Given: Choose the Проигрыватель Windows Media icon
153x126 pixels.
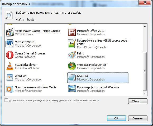Looking at the screenshot, I should tap(9, 89).
